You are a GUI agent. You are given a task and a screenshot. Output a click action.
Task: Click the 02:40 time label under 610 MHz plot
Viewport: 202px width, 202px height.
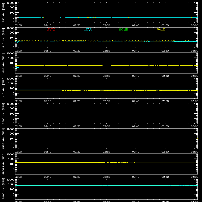[136, 76]
